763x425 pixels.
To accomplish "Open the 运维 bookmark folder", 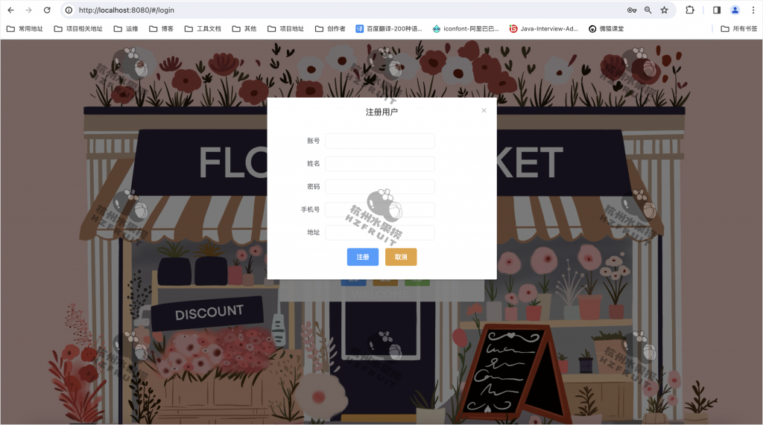I will [126, 29].
